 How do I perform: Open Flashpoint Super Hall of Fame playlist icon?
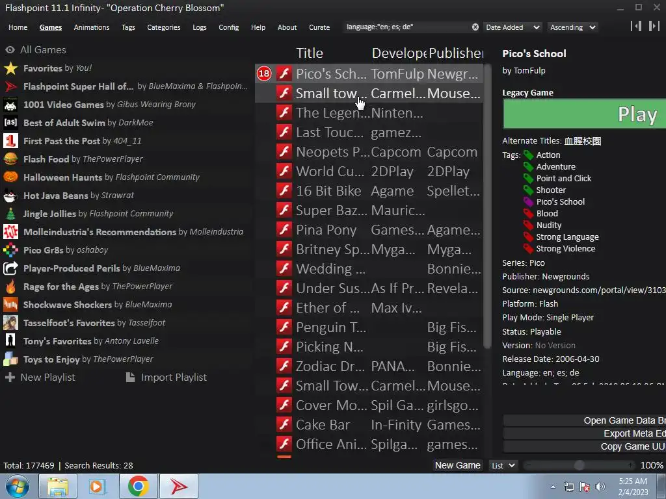coord(10,86)
